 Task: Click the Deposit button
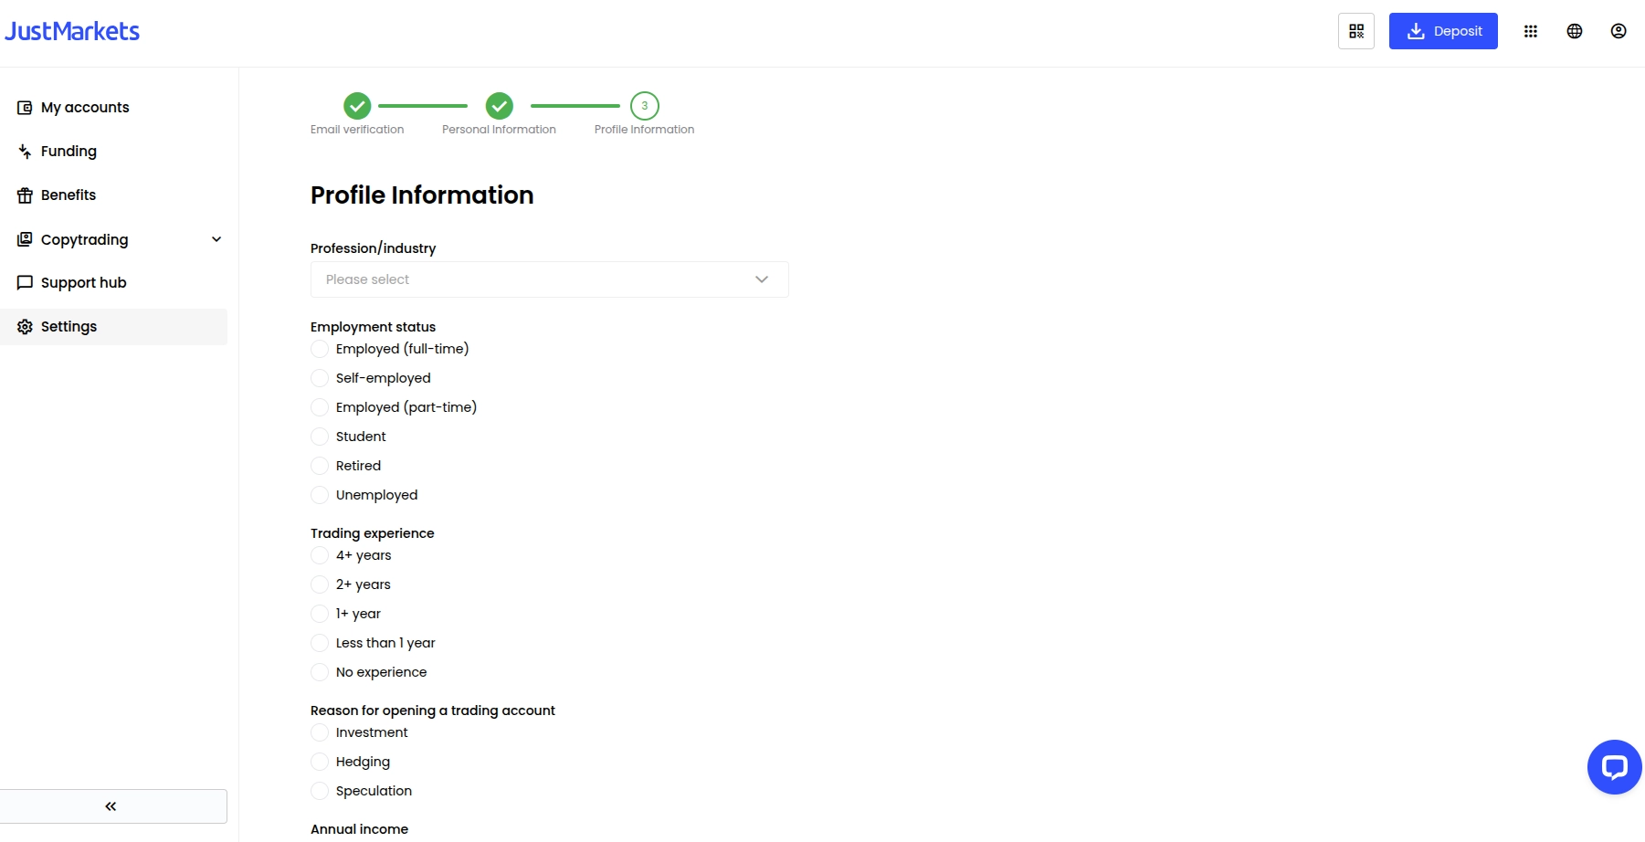coord(1443,30)
